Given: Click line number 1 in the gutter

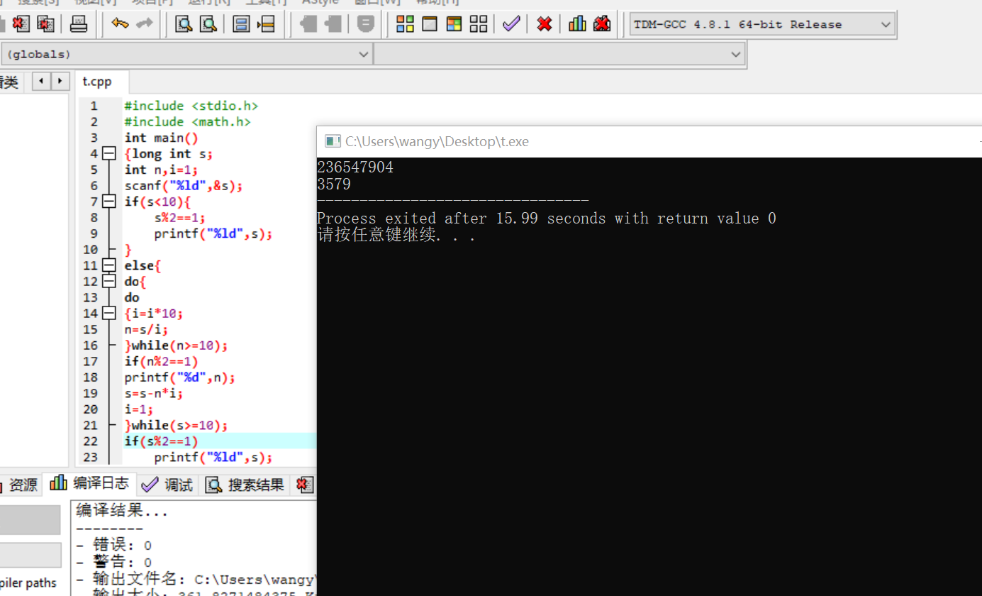Looking at the screenshot, I should (94, 106).
